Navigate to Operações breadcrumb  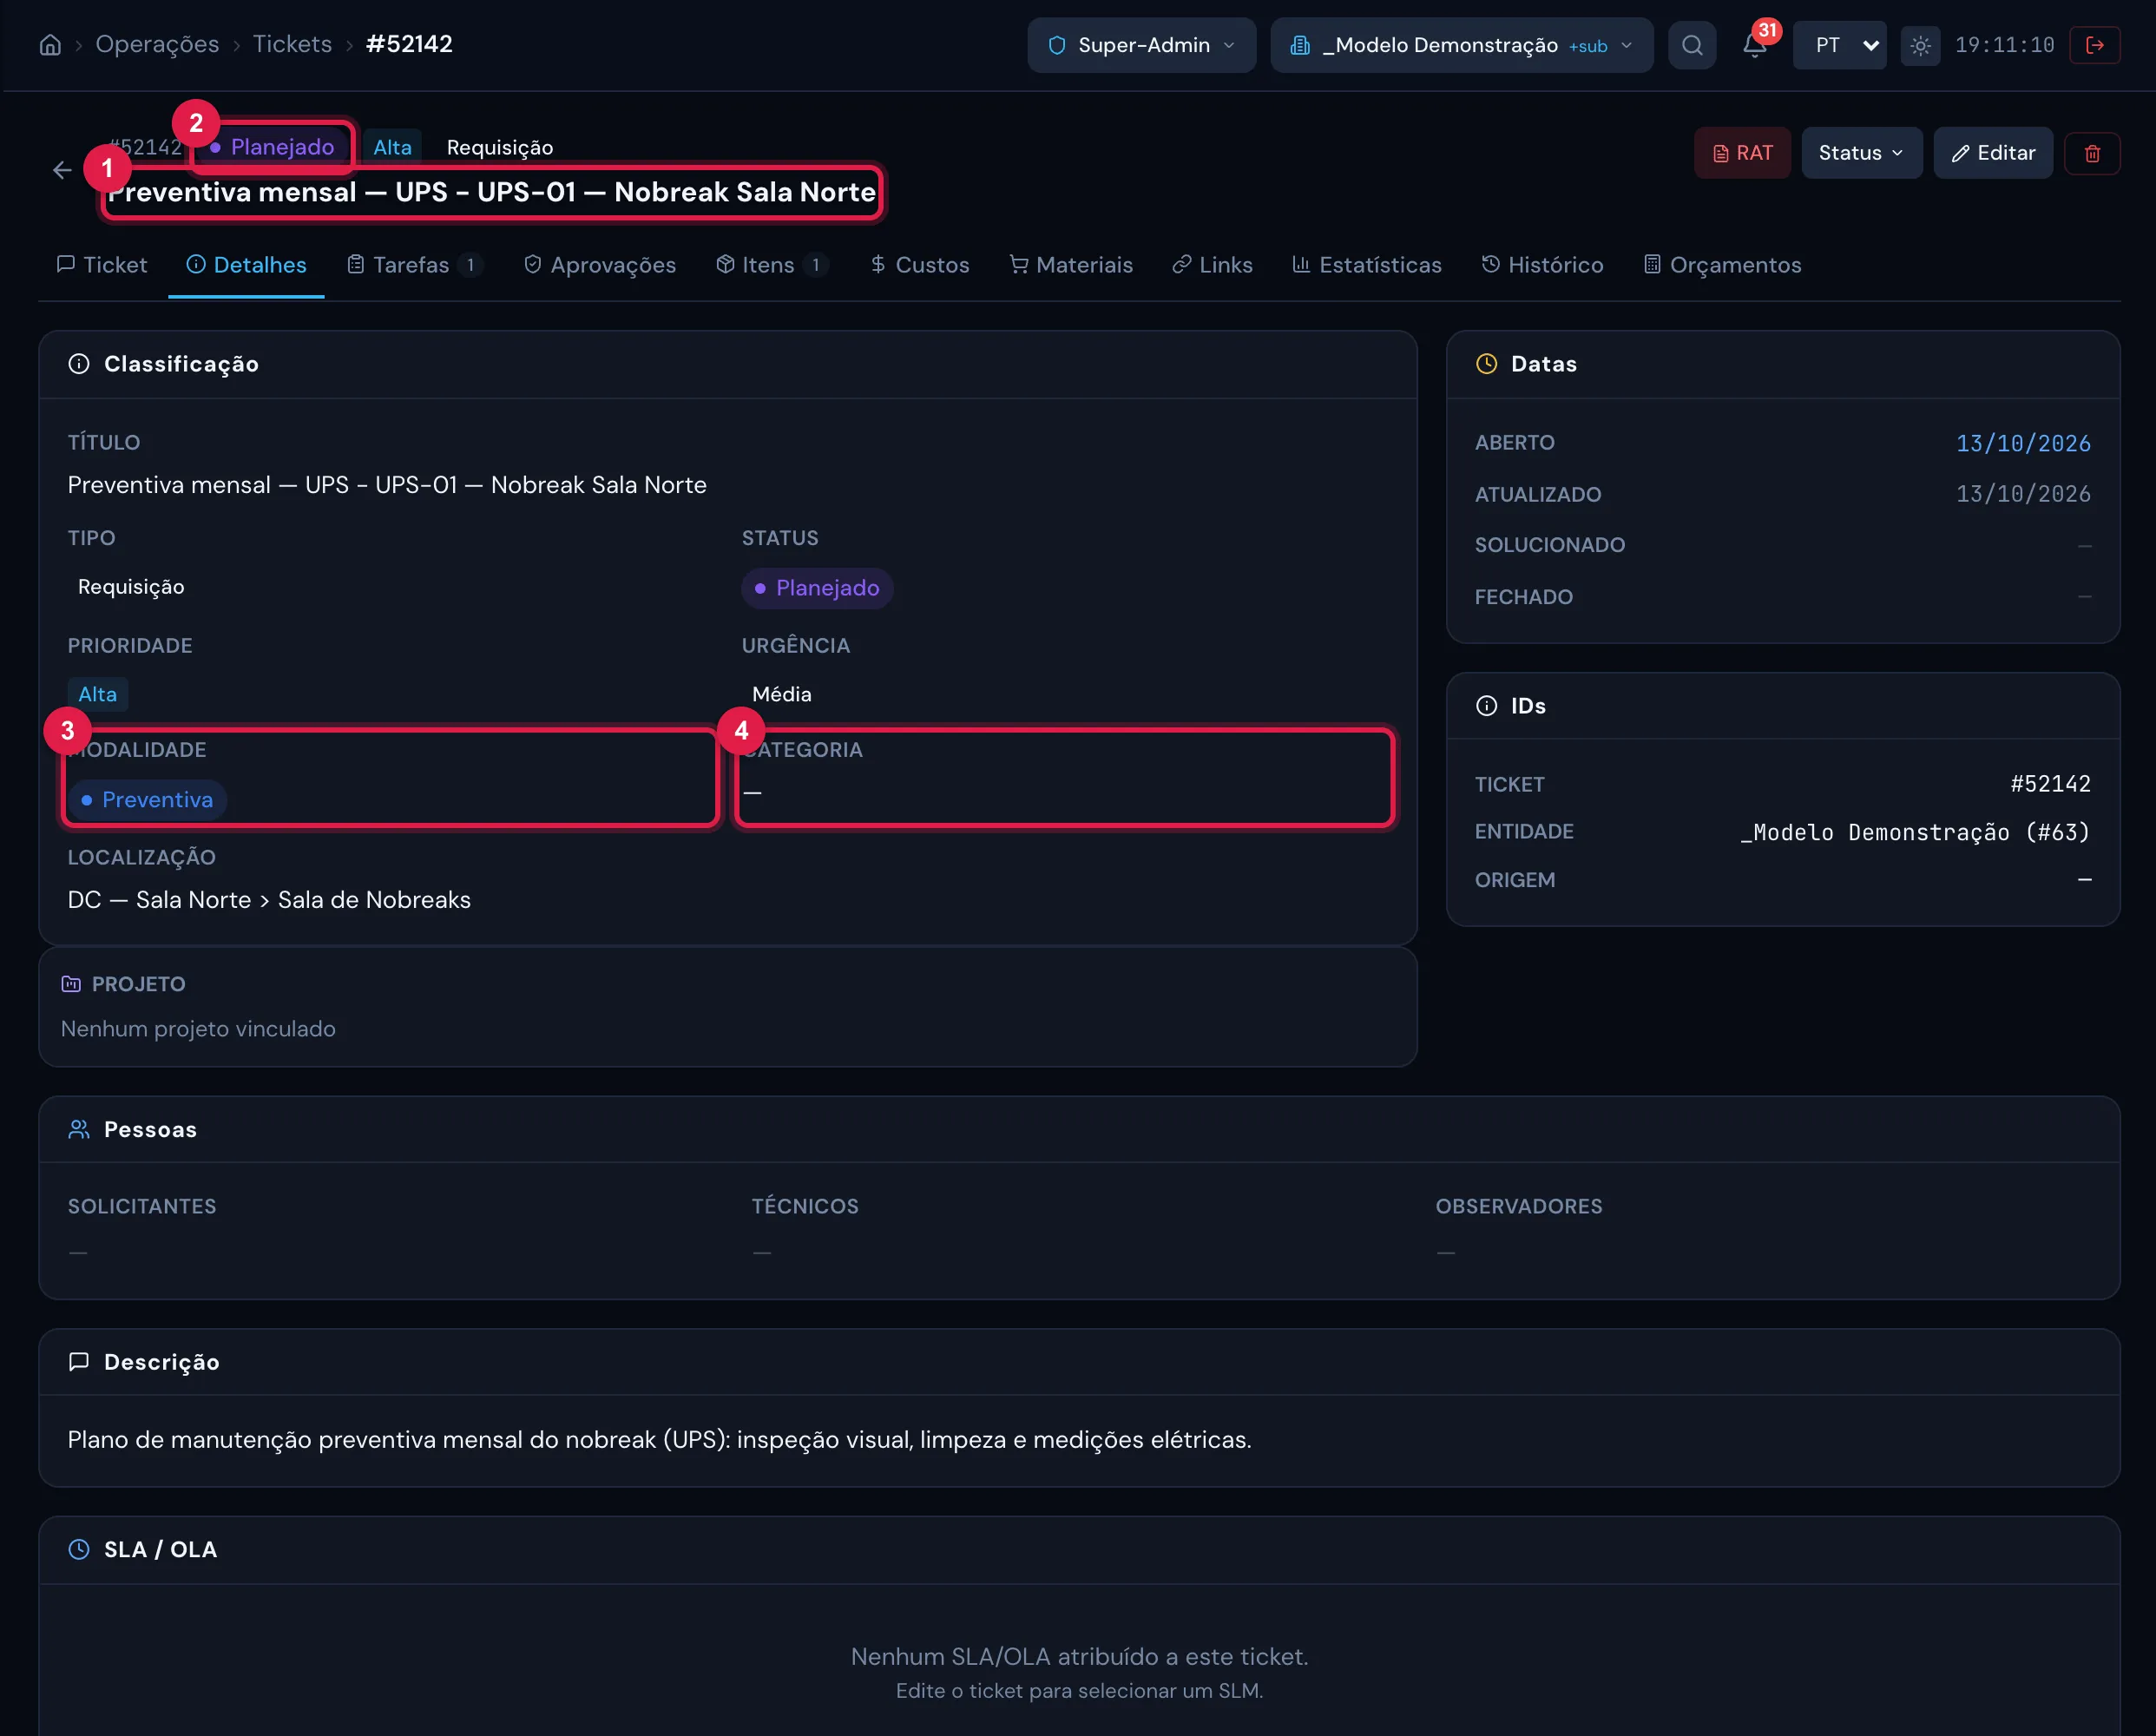pos(157,44)
